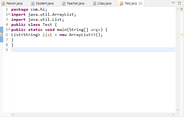
Task: Click the top overview ruler warning indicator
Action: (x=182, y=9)
